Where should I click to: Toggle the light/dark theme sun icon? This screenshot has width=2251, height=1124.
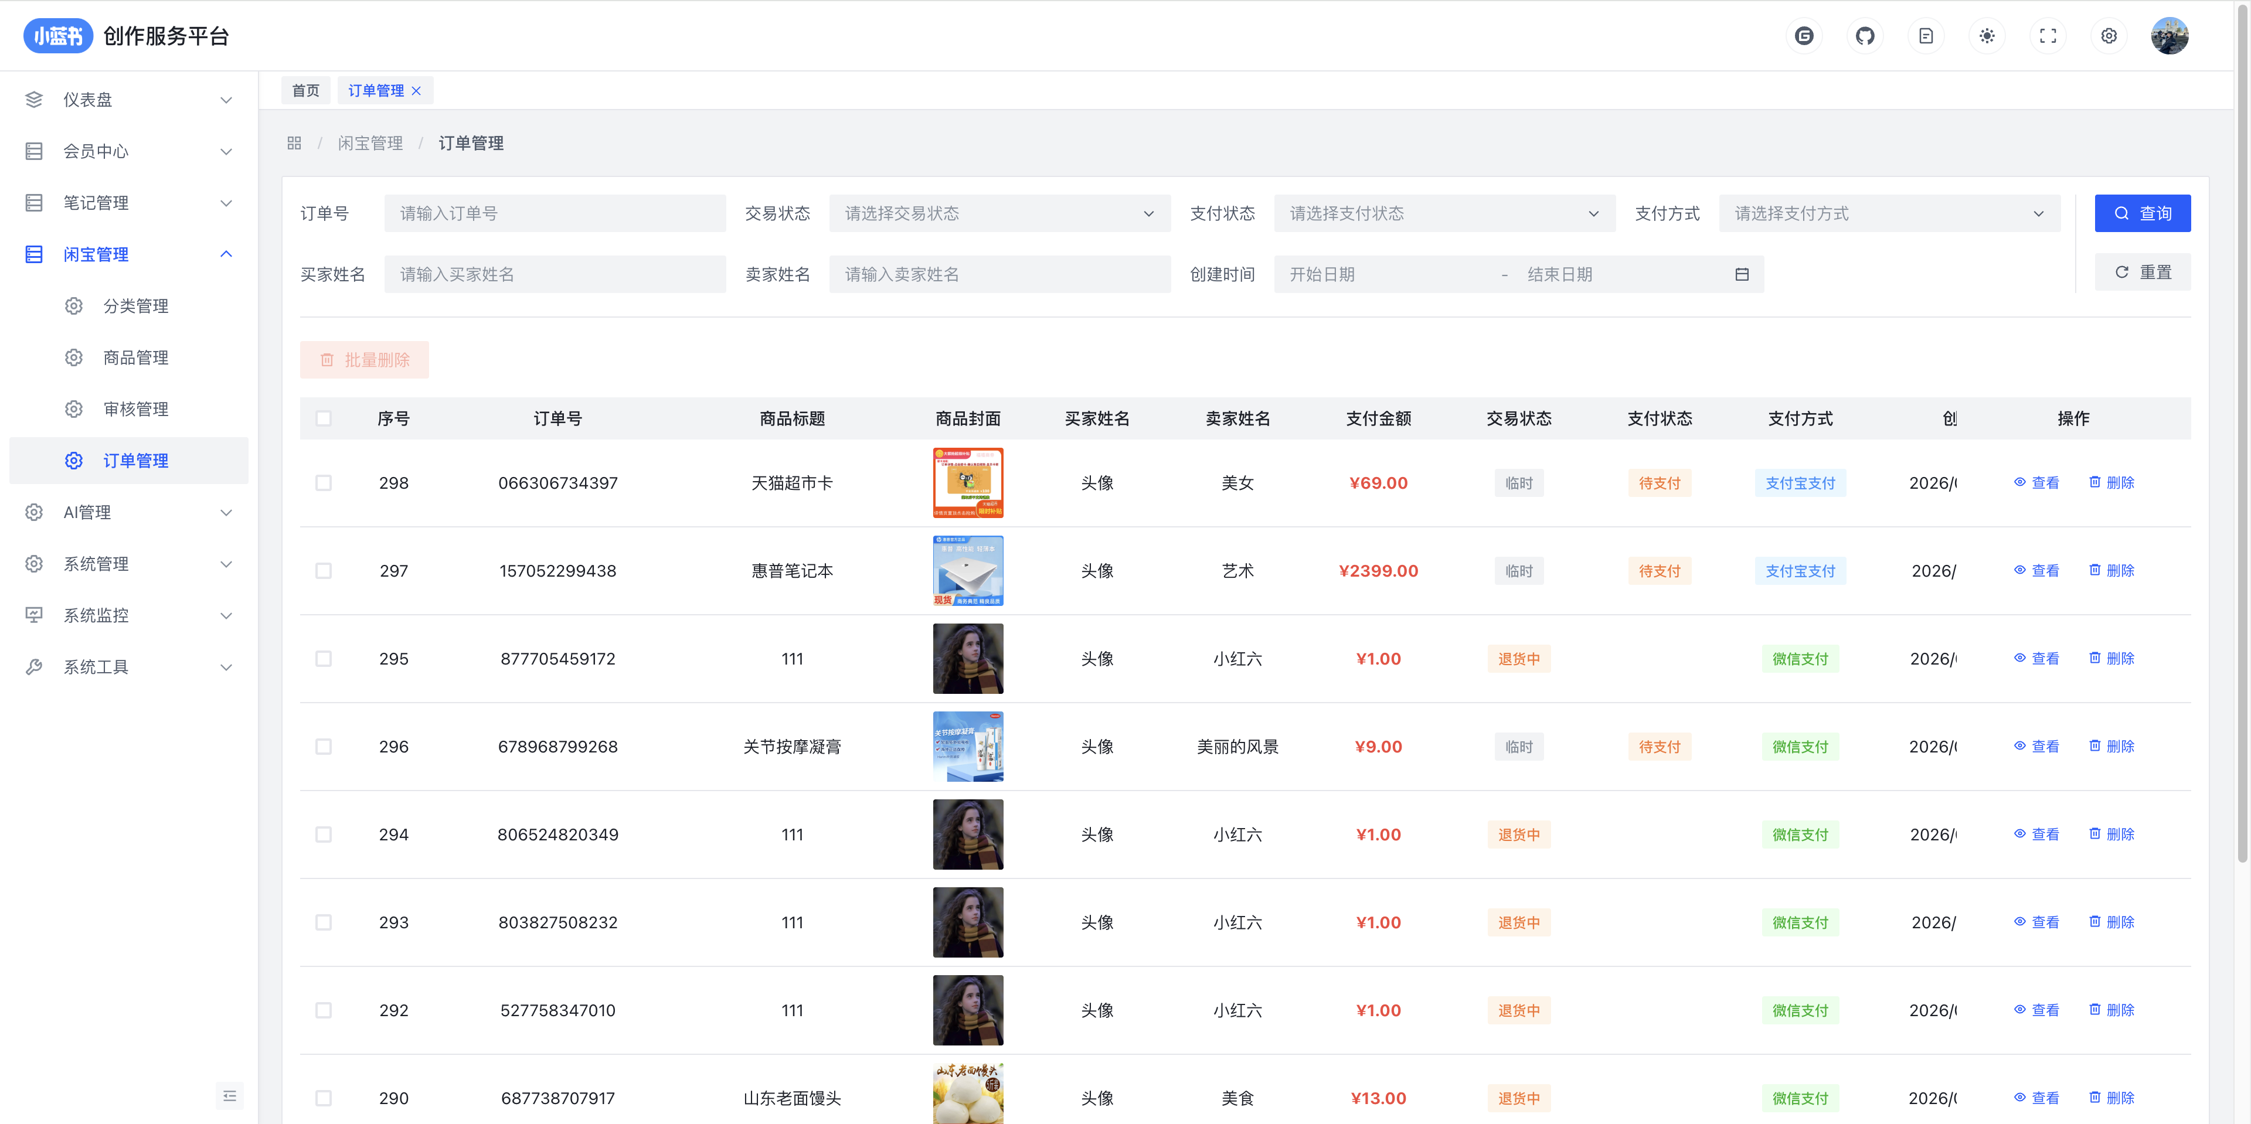pos(1987,36)
